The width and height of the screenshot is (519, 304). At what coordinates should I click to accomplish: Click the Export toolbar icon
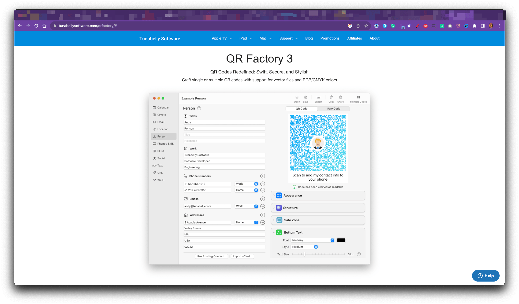pyautogui.click(x=318, y=99)
